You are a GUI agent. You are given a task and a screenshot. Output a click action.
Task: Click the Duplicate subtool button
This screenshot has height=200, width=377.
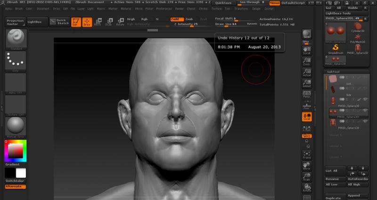[x=336, y=198]
